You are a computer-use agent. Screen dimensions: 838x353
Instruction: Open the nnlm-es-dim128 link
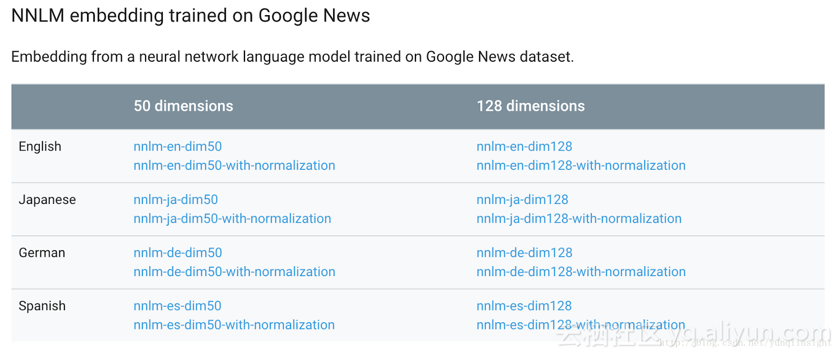pyautogui.click(x=524, y=306)
